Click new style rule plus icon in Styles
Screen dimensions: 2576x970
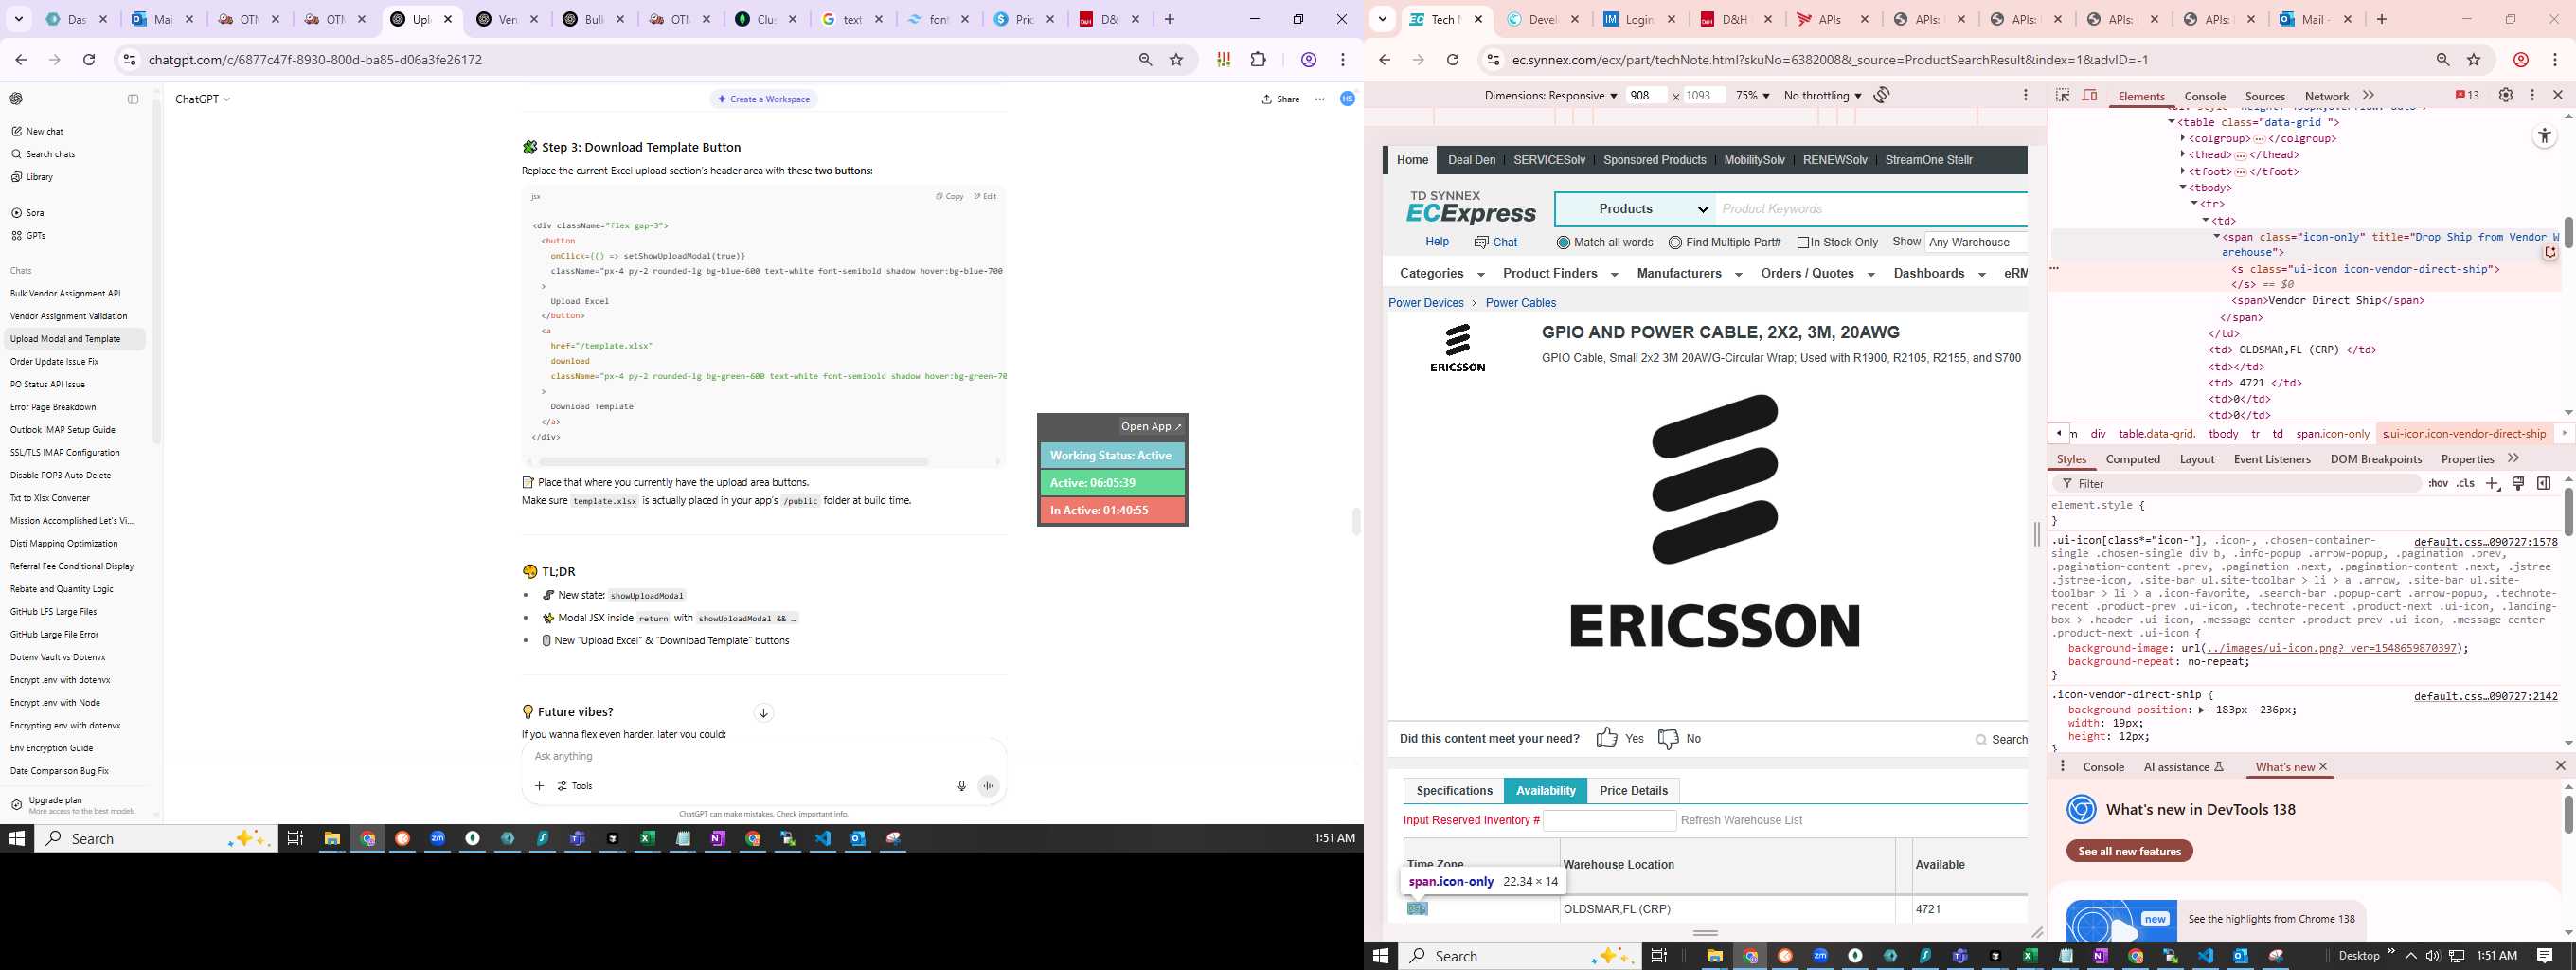click(2492, 484)
